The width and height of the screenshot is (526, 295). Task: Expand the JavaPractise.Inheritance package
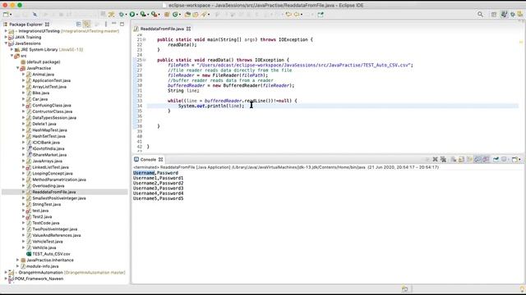18,260
